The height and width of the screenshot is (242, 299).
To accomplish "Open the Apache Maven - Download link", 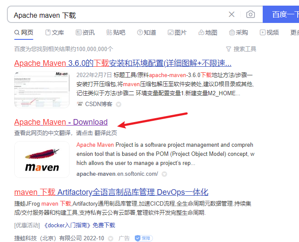I will pyautogui.click(x=61, y=122).
